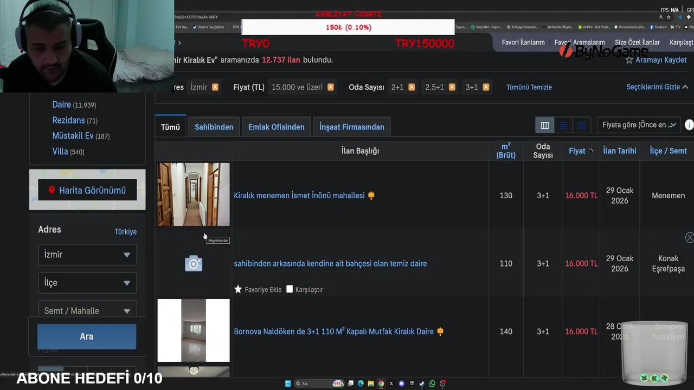This screenshot has width=694, height=390.
Task: Click the blue Ara search button
Action: click(87, 336)
